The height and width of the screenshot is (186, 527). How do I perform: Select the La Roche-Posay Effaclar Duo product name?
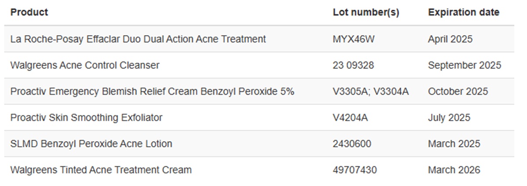pos(138,39)
